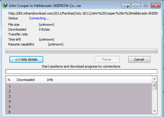Screen dimensions: 164x117
Task: Select connection row 6
Action: click(x=79, y=112)
